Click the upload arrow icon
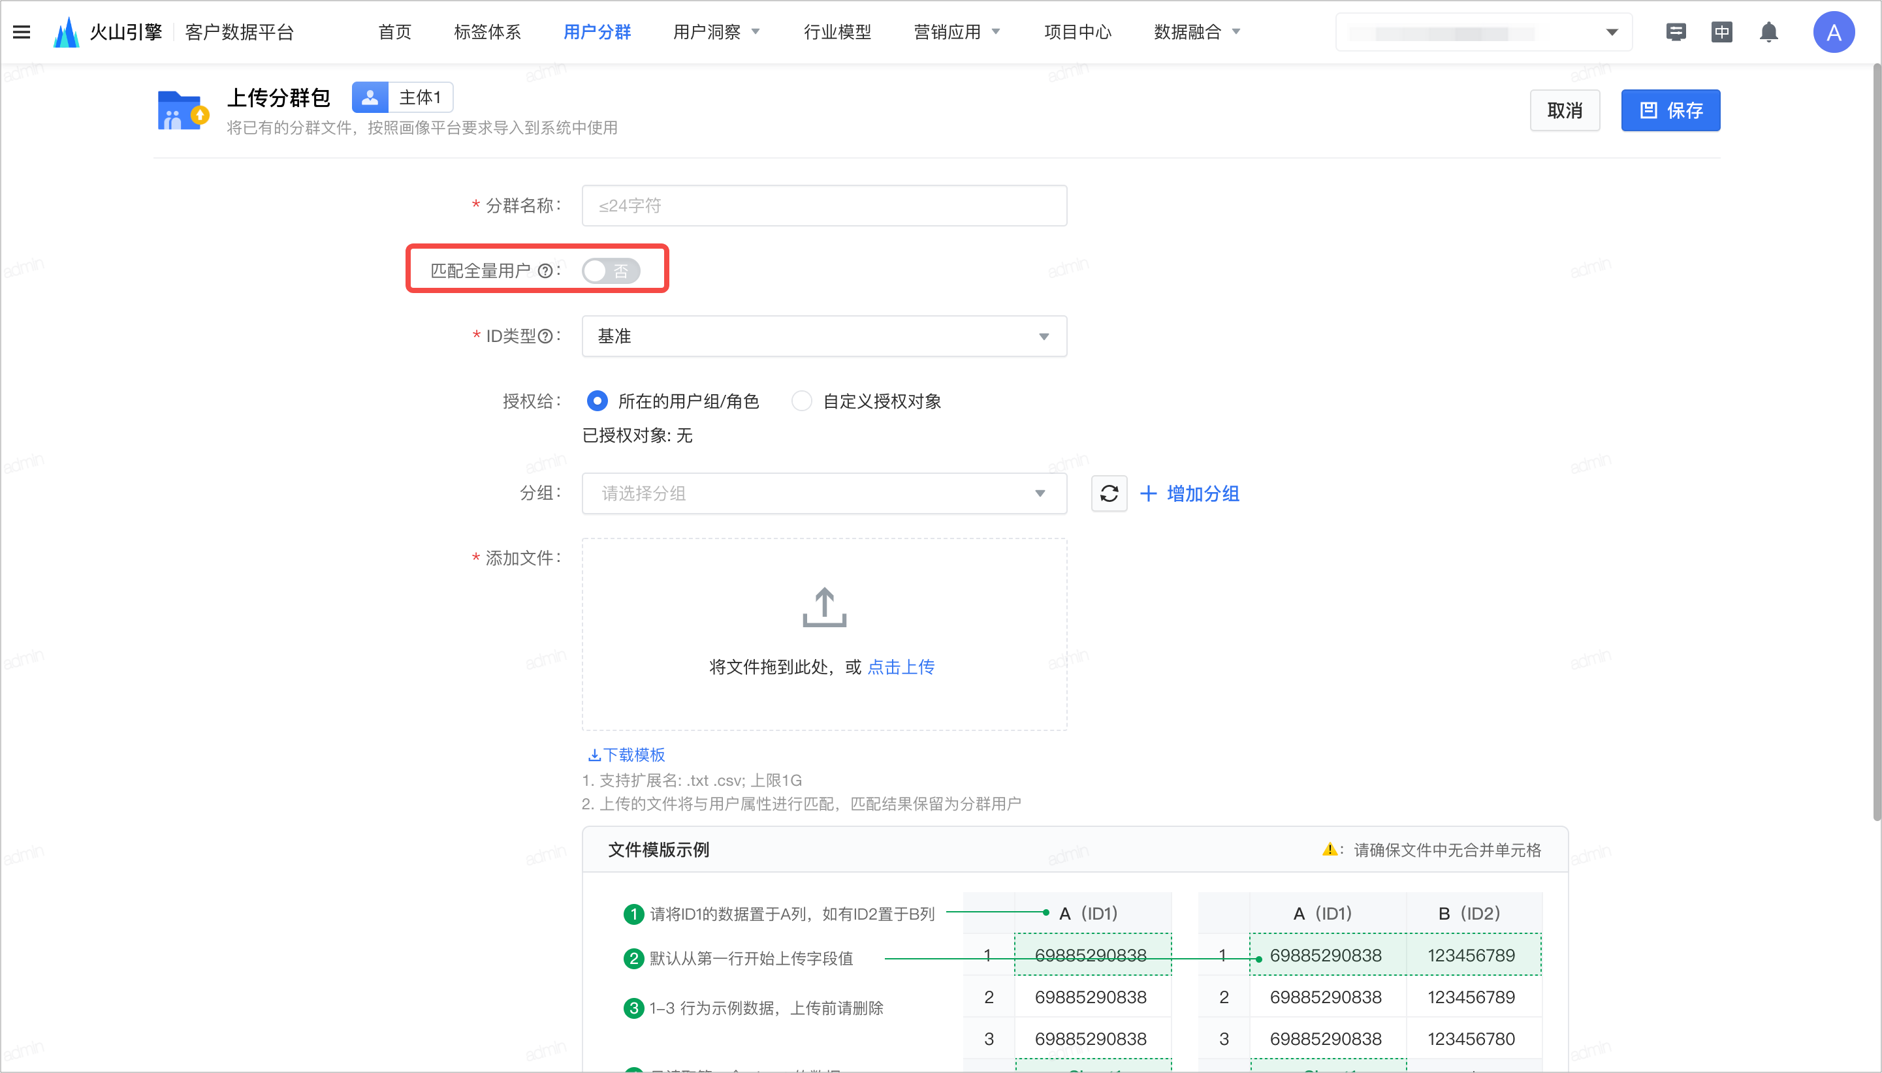The width and height of the screenshot is (1882, 1073). click(824, 607)
